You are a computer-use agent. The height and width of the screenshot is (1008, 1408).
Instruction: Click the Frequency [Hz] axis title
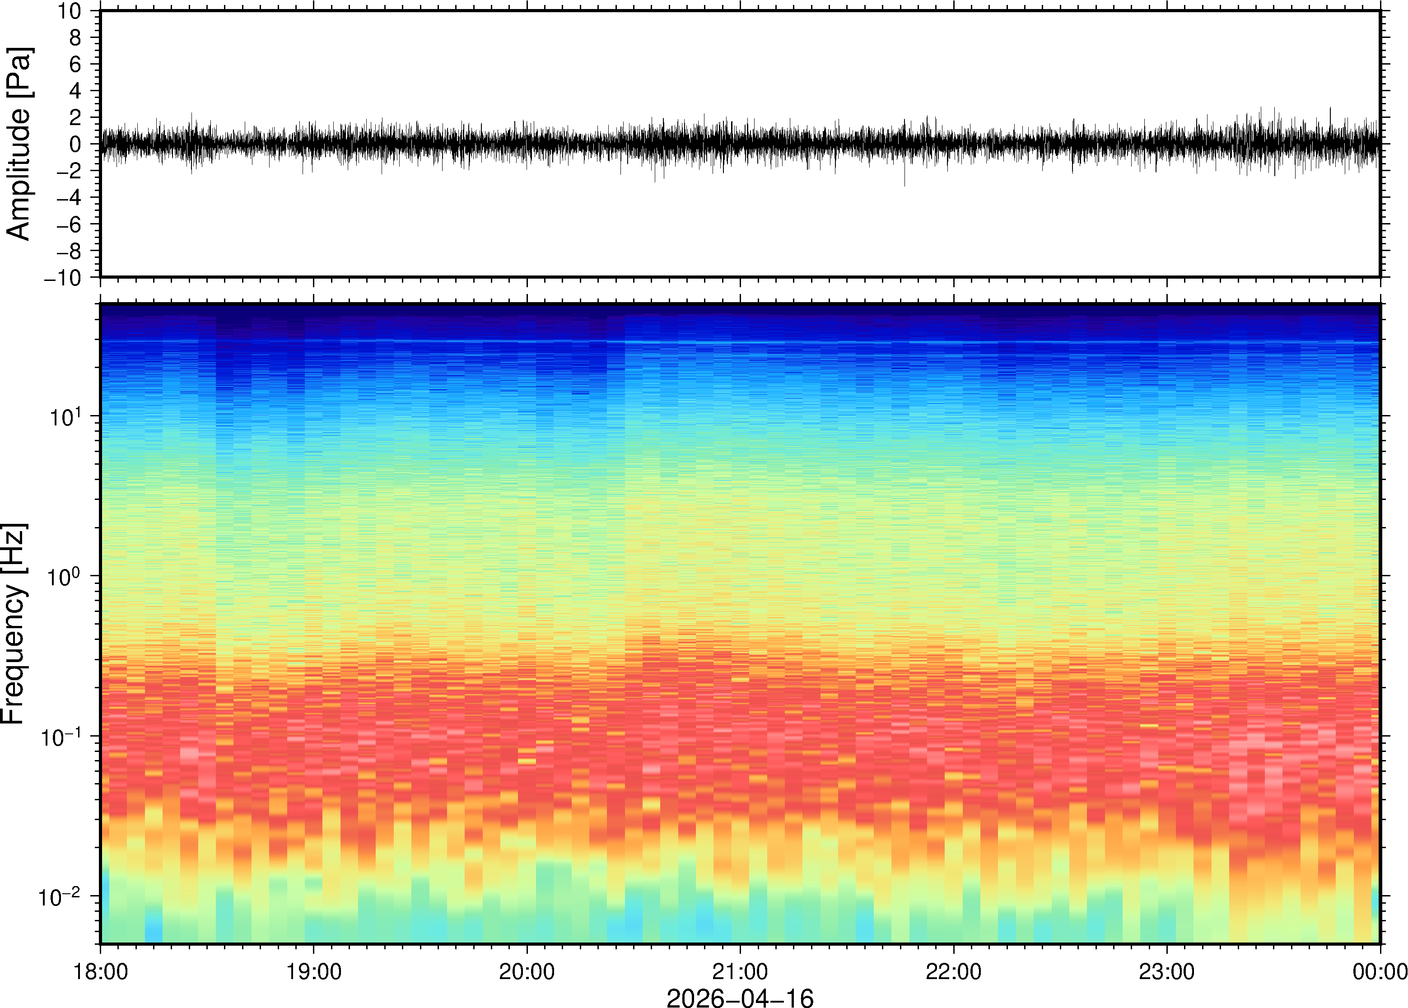coord(14,624)
